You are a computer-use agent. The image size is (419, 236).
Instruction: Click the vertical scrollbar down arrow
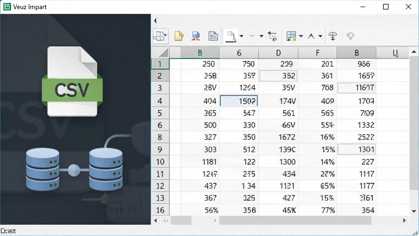coord(414,211)
